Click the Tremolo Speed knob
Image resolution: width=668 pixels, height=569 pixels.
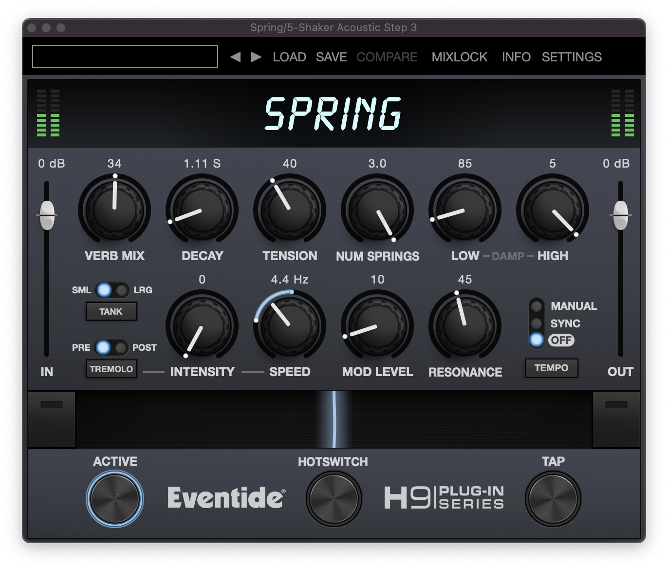coord(290,325)
